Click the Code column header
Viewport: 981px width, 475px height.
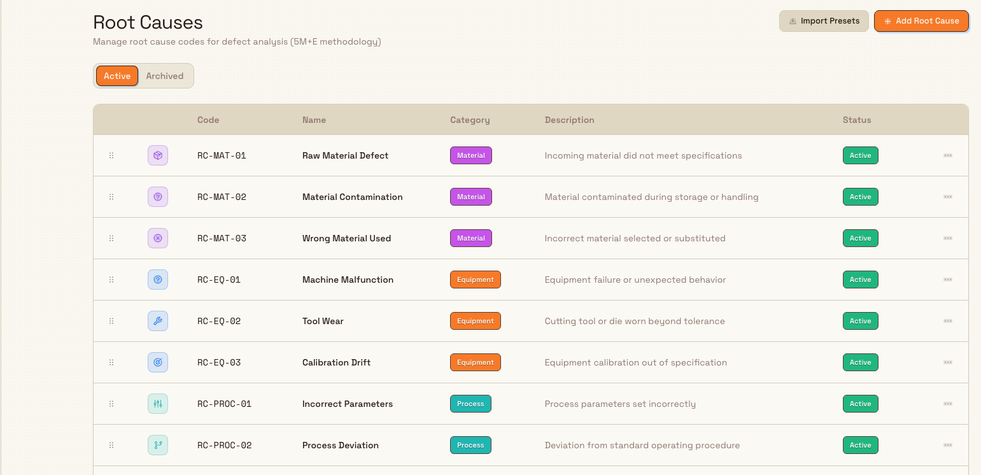tap(208, 120)
